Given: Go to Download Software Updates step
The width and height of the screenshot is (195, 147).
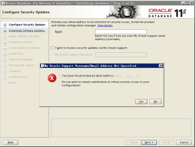Looking at the screenshot, I should (27, 30).
